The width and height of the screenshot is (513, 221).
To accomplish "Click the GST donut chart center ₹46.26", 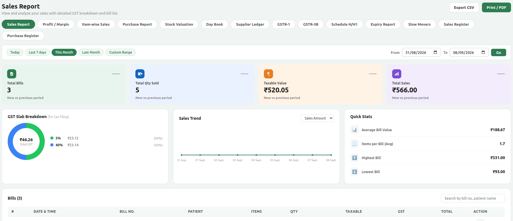I will click(26, 140).
